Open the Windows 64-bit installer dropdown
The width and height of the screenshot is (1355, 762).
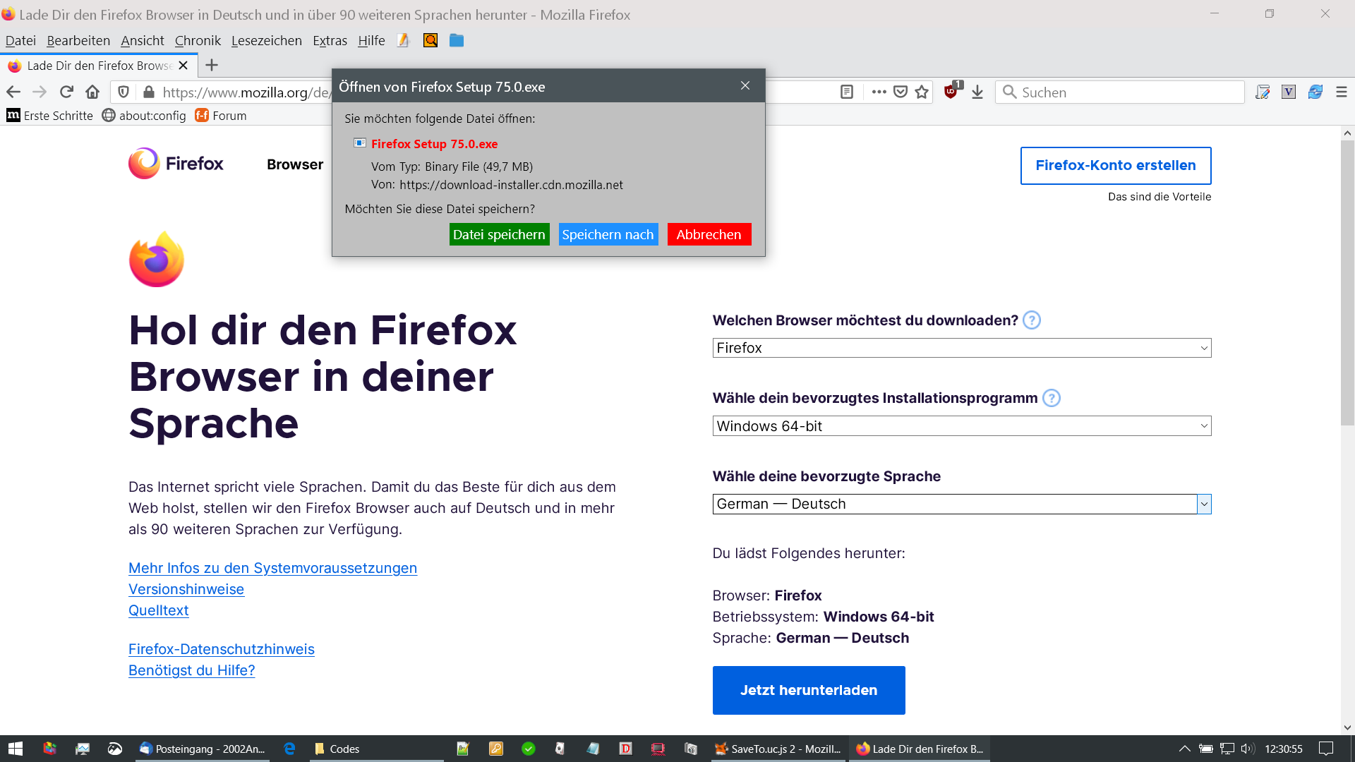click(x=961, y=426)
